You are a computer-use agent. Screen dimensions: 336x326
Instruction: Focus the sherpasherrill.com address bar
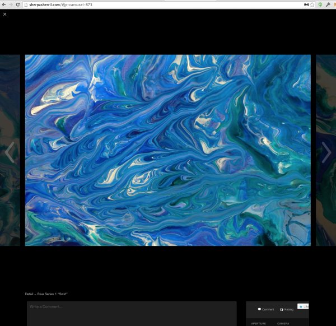coord(140,4)
